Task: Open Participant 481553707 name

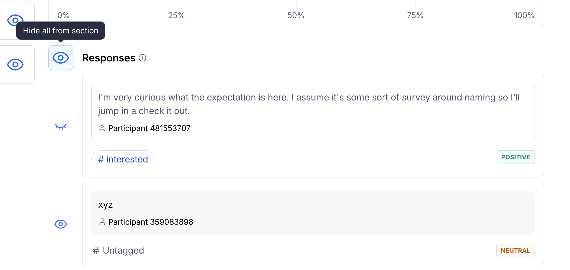Action: point(149,128)
